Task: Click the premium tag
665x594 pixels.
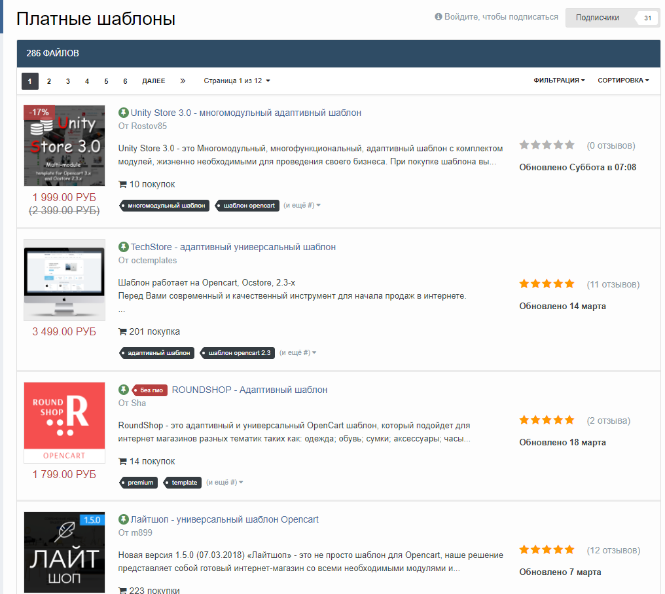Action: coord(139,483)
